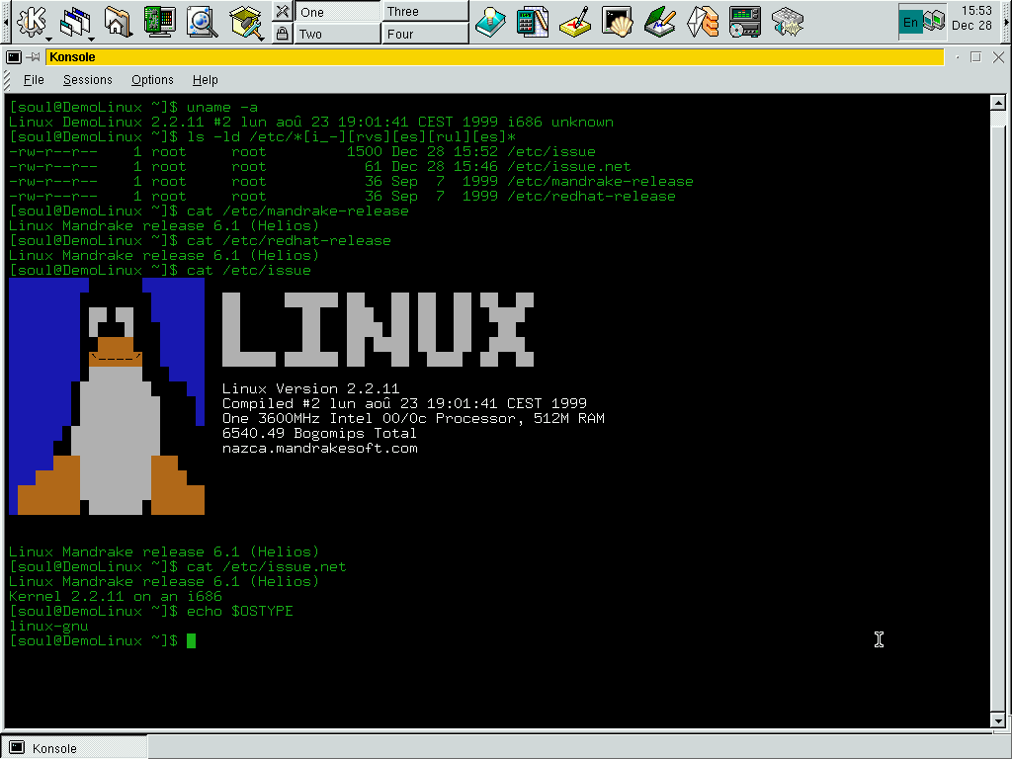Open the Utilities box icon in panel

point(246,22)
